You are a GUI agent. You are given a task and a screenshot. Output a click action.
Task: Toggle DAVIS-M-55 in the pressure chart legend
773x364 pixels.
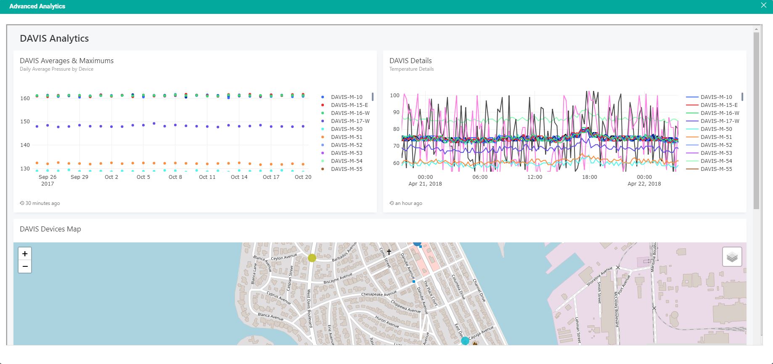[x=346, y=169]
